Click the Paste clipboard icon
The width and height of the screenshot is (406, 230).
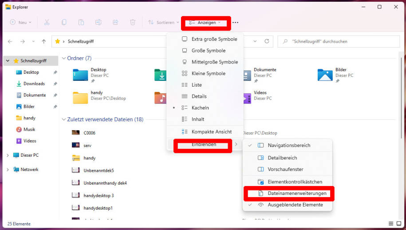(x=81, y=22)
